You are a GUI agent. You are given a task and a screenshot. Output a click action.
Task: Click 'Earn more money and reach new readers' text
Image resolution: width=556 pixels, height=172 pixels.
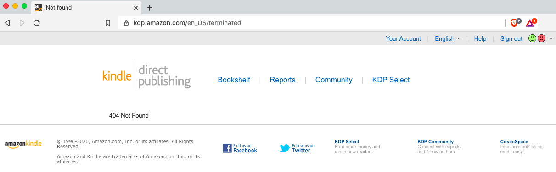(x=358, y=149)
